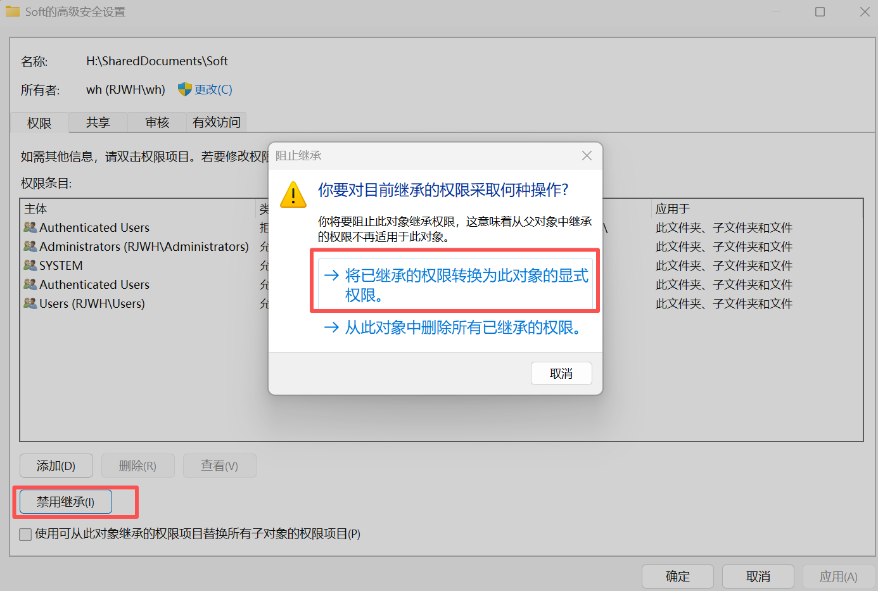Image resolution: width=878 pixels, height=591 pixels.
Task: Choose 将已继承的权限转换为此对象的显式权限 option
Action: [455, 285]
